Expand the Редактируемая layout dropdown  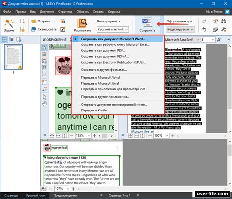(x=181, y=29)
